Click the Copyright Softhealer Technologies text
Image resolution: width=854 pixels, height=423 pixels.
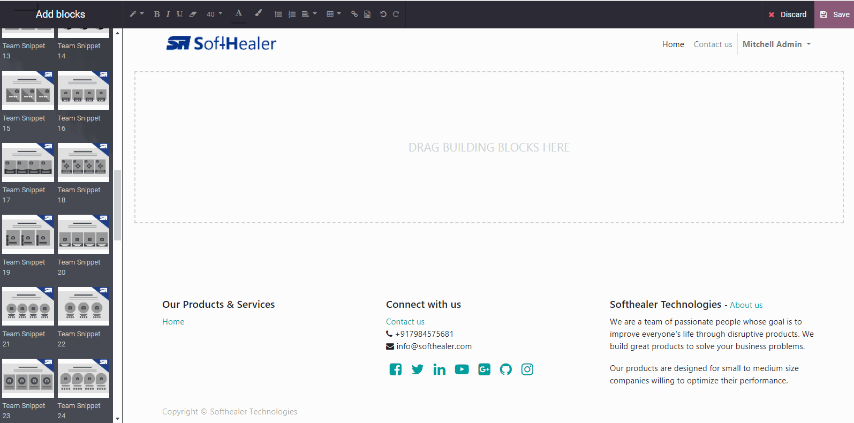pyautogui.click(x=230, y=412)
